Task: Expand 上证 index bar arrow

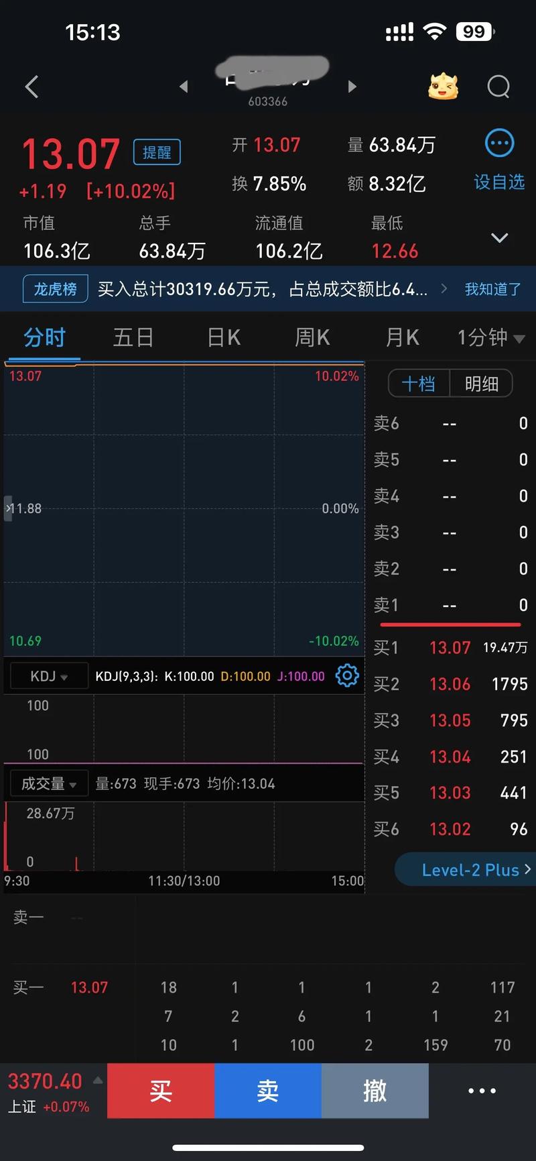Action: 98,1081
